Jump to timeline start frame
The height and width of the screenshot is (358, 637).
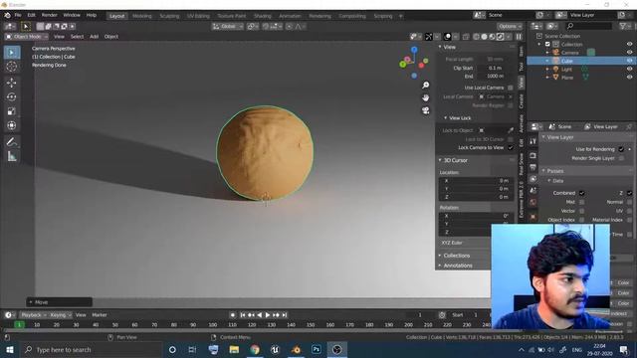point(243,315)
